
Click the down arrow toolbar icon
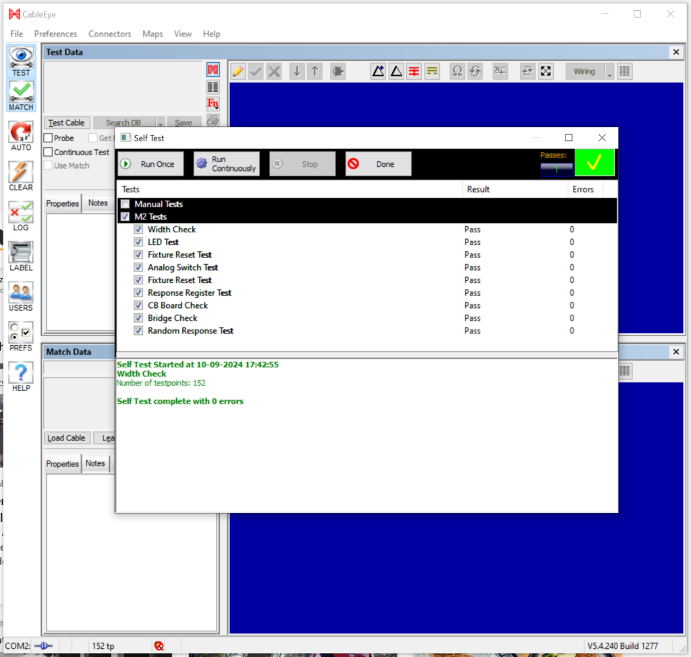[298, 71]
